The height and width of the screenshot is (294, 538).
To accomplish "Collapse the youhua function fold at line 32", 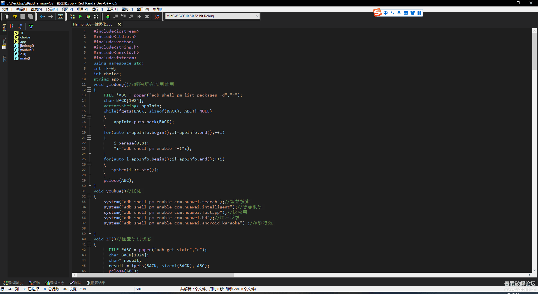I will pos(89,196).
